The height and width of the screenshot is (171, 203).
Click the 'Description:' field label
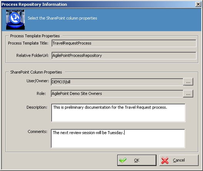tap(37, 107)
